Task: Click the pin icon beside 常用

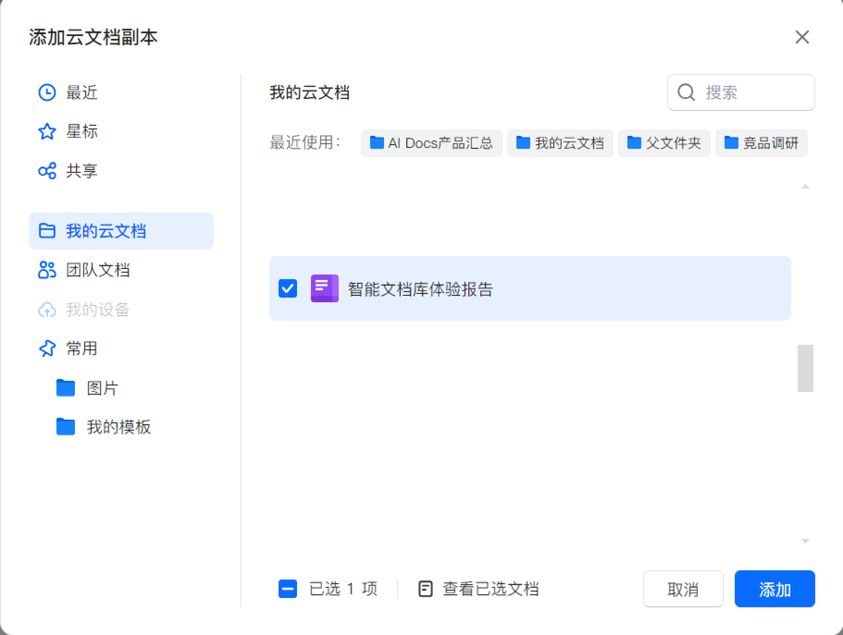Action: click(x=47, y=348)
